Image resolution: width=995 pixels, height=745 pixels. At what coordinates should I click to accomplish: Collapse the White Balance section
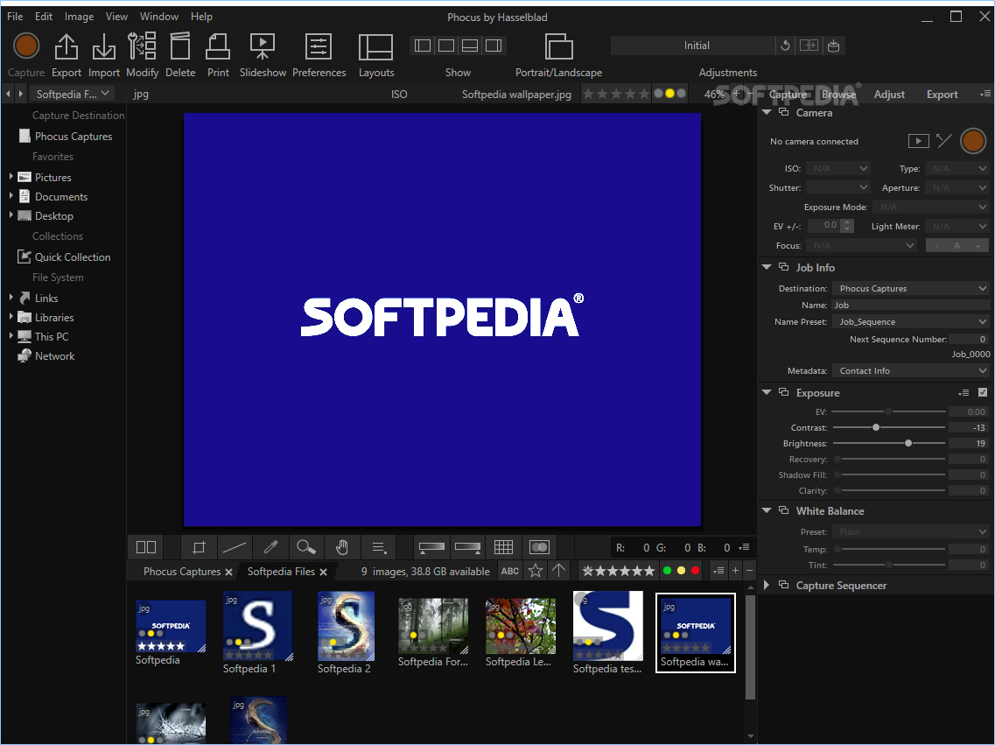tap(767, 510)
